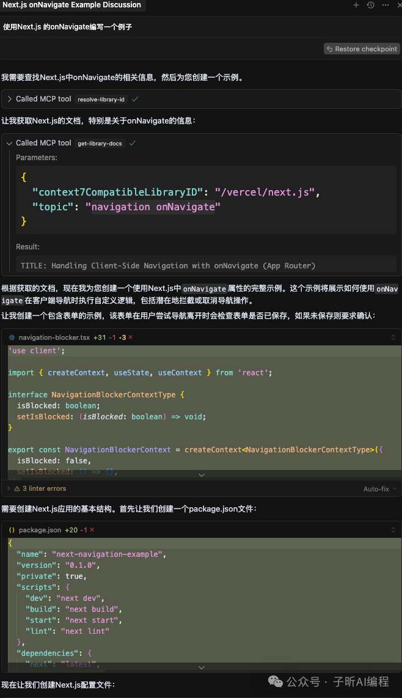The width and height of the screenshot is (402, 698).
Task: Expand package.json code with bottom chevron
Action: 202,667
